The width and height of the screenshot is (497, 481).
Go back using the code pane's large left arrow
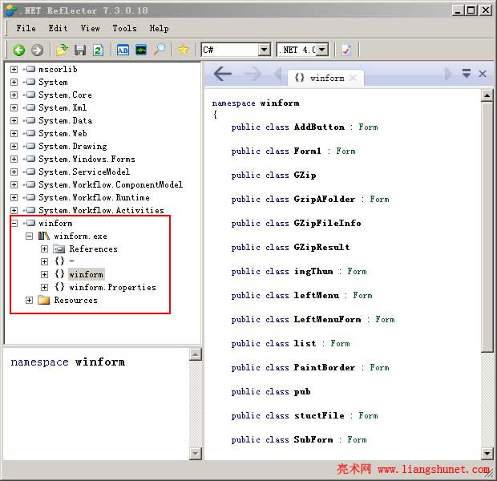point(223,75)
